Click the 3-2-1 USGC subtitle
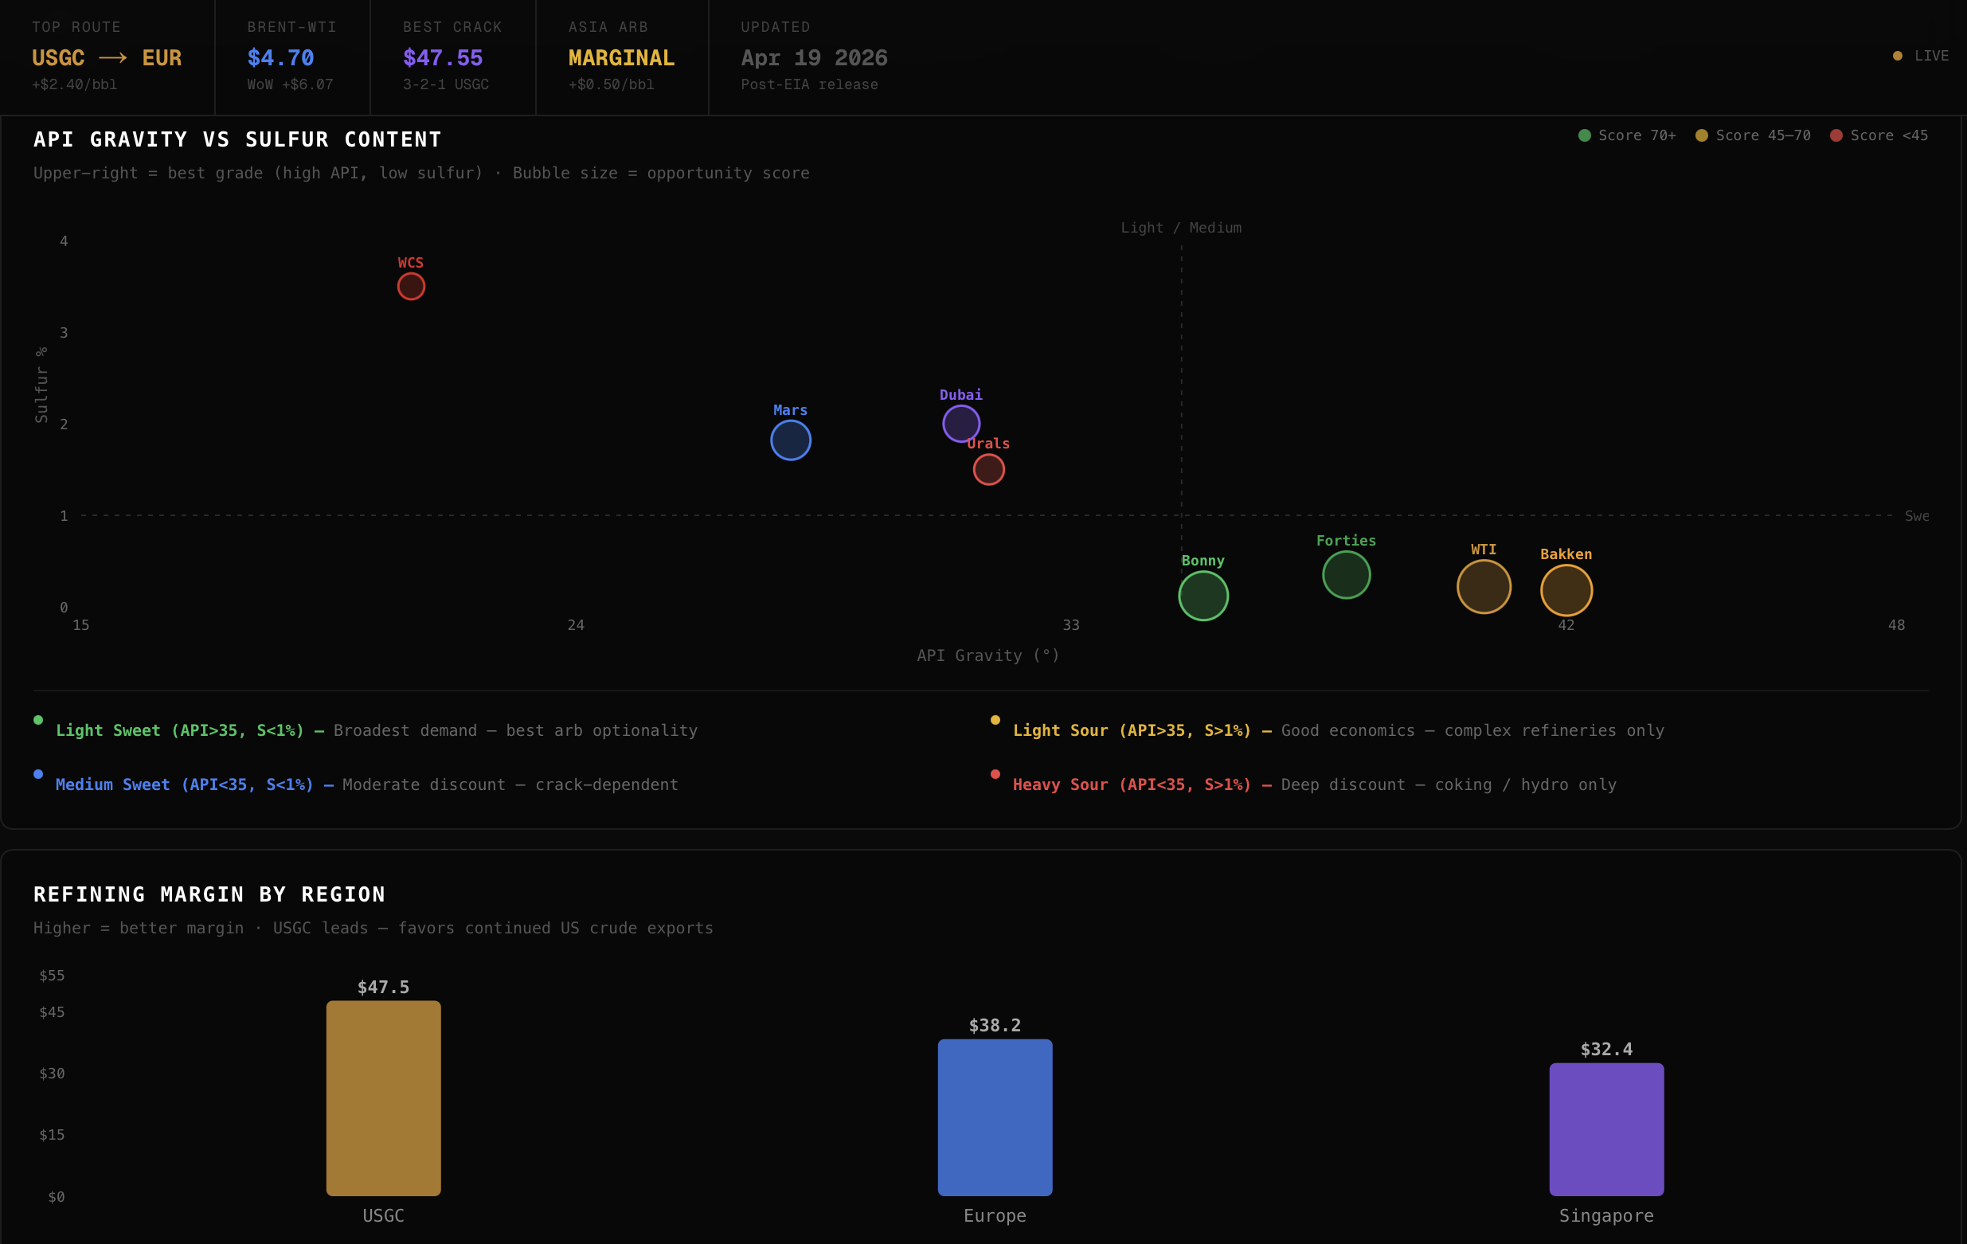This screenshot has width=1967, height=1244. click(445, 84)
